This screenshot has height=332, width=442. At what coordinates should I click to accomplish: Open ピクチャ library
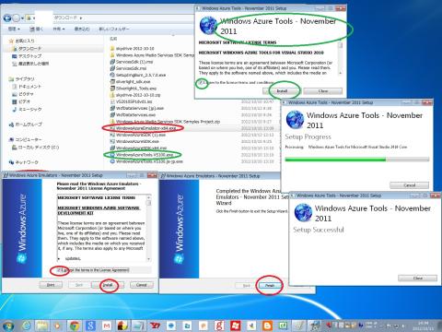click(x=23, y=94)
